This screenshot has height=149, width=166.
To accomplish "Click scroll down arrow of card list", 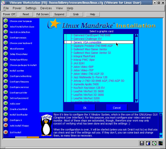I will [x=136, y=100].
